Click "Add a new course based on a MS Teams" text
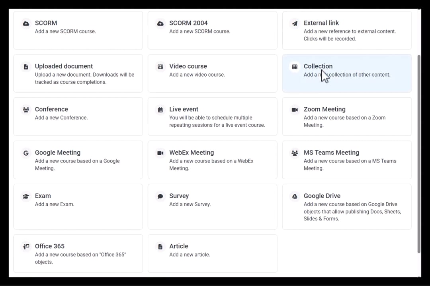This screenshot has width=430, height=286. (x=350, y=161)
